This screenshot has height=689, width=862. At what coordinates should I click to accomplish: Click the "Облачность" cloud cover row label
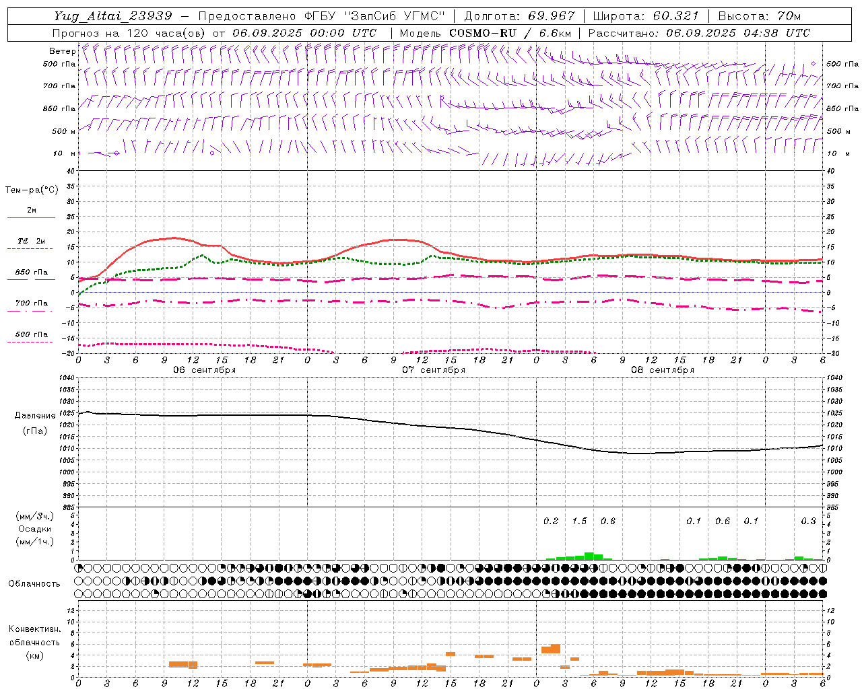click(34, 584)
